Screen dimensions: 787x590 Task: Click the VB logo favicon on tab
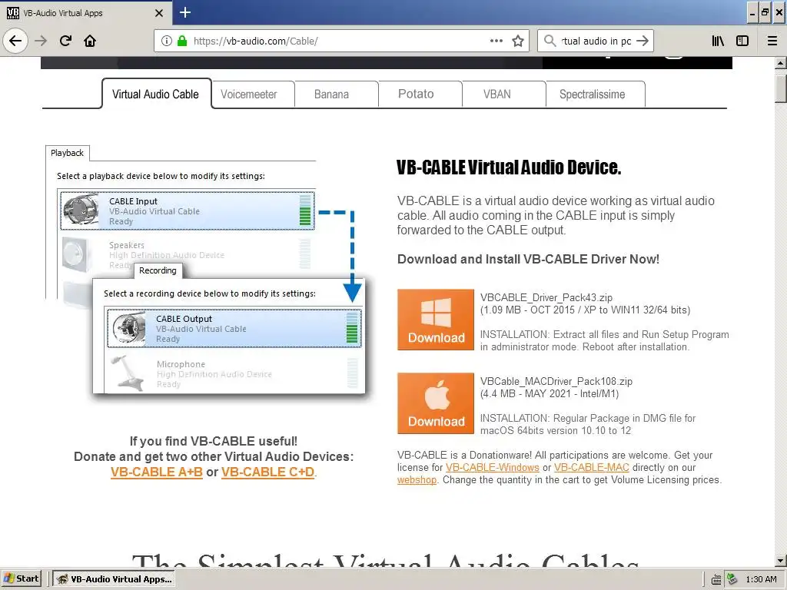tap(12, 13)
